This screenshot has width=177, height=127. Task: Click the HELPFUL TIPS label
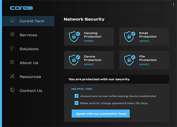pyautogui.click(x=82, y=89)
